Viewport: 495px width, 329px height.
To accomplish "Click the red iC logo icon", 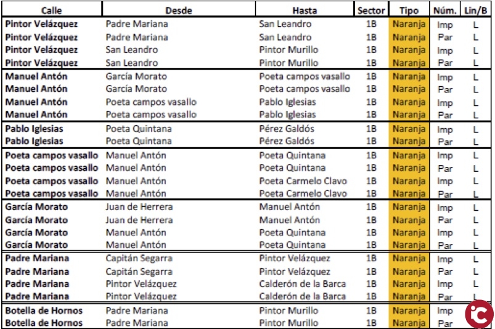I will [479, 314].
